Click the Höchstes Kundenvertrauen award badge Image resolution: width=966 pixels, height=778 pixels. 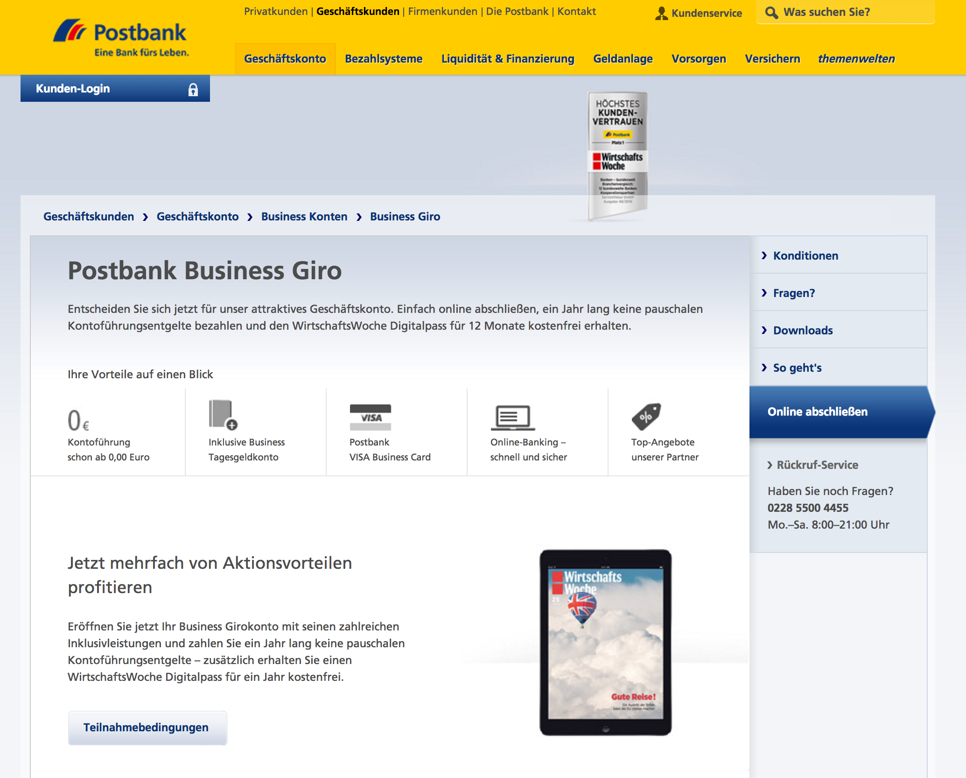(x=617, y=156)
